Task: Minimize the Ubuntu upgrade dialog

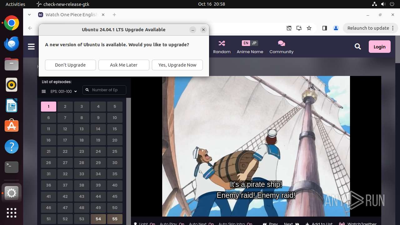Action: point(193,30)
